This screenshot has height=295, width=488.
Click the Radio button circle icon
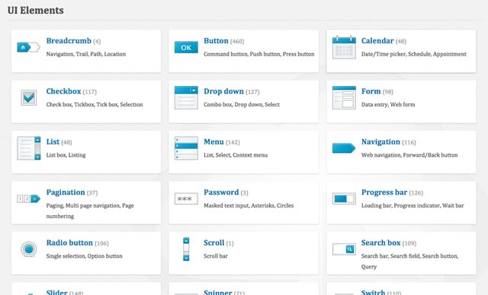pos(29,249)
